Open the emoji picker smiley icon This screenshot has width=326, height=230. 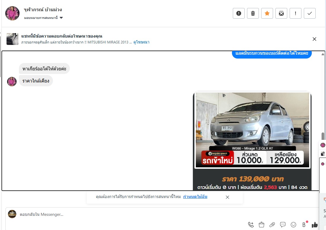(293, 225)
